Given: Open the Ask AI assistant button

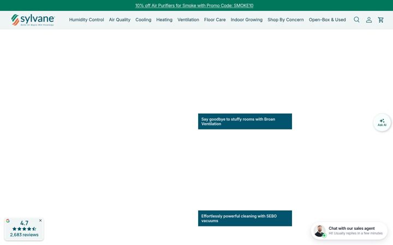Looking at the screenshot, I should click(382, 122).
